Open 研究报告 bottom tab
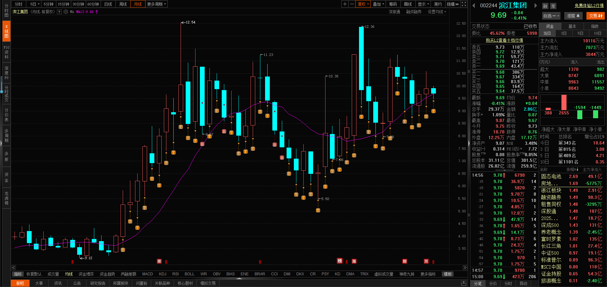 [x=98, y=283]
